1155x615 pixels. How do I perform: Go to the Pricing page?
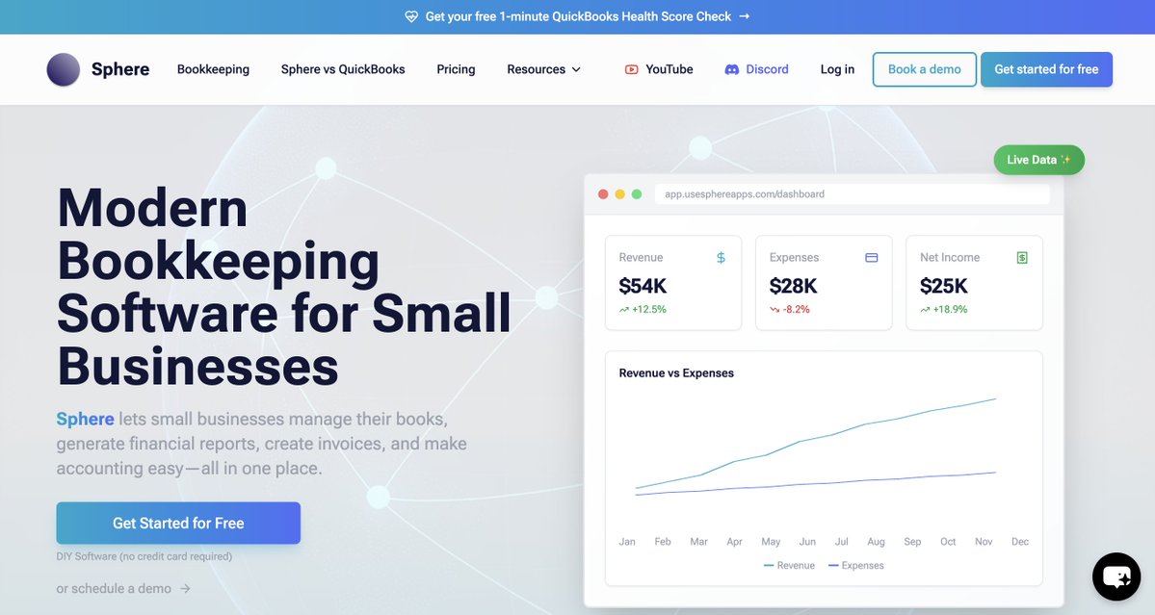456,69
